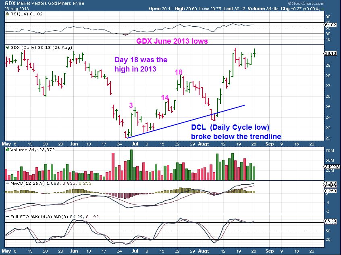This screenshot has width=341, height=255.
Task: Click the Sep label on the price panel date axis
Action: 269,144
